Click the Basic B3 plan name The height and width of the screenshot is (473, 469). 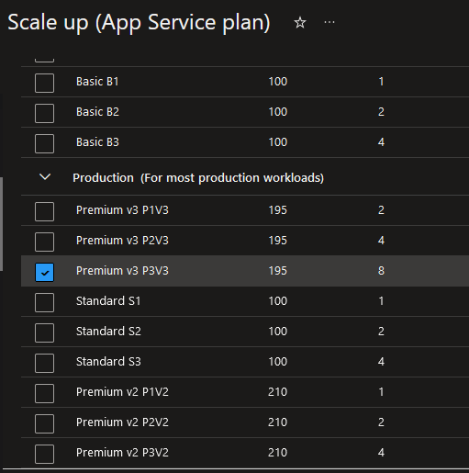pos(97,142)
